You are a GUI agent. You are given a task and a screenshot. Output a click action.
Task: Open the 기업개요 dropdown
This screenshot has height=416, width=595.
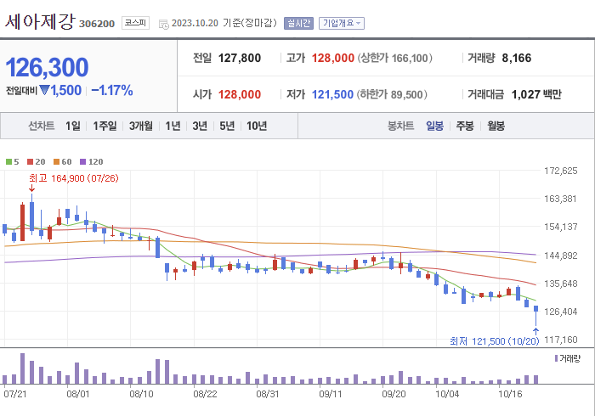342,23
